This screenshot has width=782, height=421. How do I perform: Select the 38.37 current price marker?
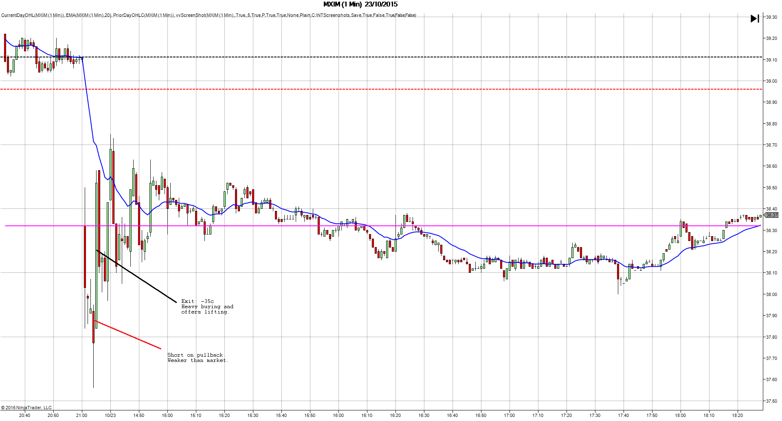tap(771, 215)
